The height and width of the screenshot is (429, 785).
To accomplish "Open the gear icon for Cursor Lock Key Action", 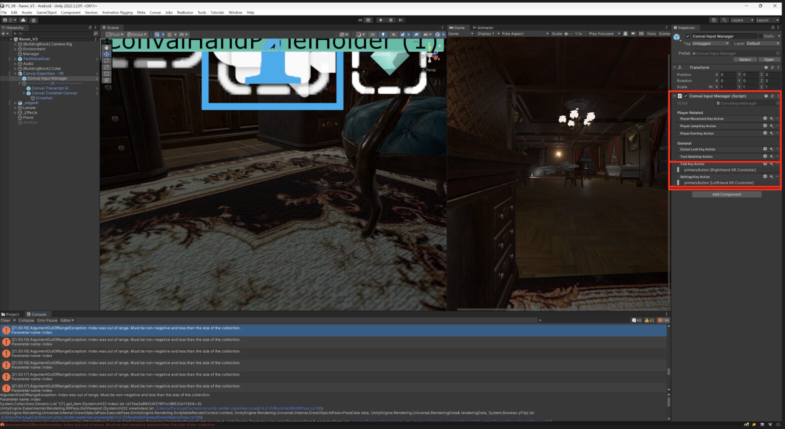I will coord(764,149).
